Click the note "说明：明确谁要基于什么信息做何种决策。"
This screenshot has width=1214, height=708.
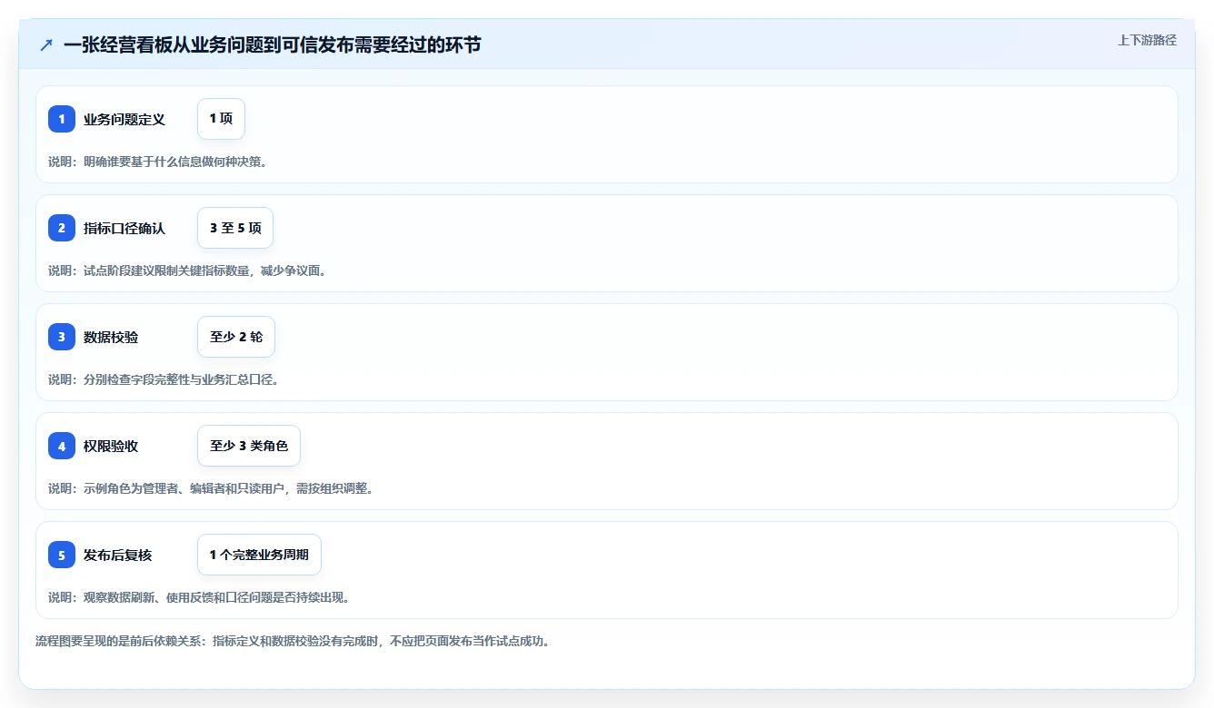click(x=157, y=162)
